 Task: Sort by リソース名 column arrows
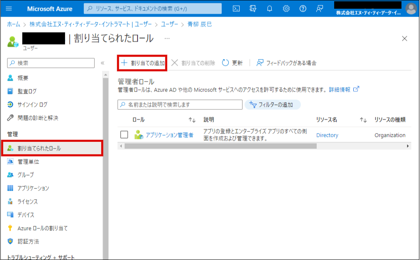[363, 120]
